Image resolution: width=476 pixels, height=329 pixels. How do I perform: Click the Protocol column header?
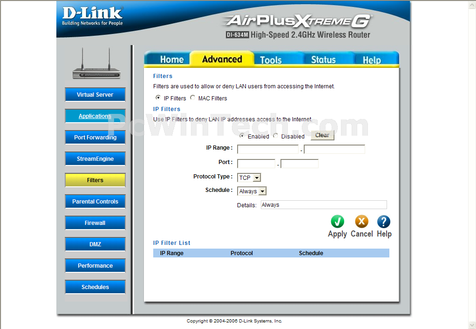(x=242, y=253)
